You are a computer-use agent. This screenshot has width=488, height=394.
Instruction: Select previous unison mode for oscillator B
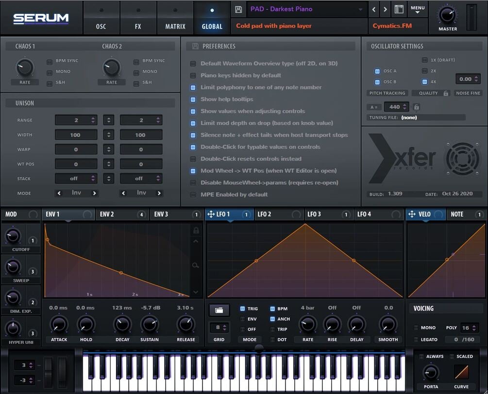click(x=123, y=193)
